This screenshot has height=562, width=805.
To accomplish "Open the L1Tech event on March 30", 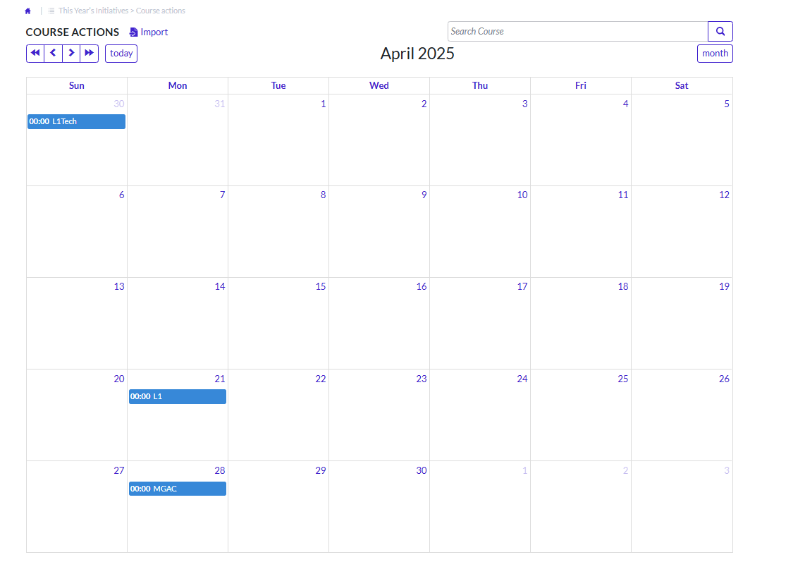I will [76, 121].
